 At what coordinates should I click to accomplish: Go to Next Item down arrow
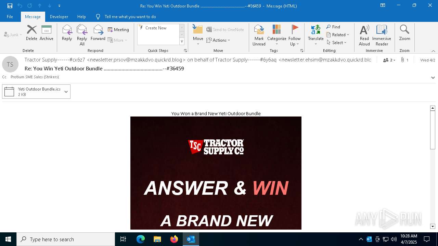click(x=50, y=6)
